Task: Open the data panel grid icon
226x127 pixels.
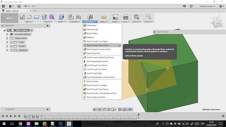Action: [3, 6]
